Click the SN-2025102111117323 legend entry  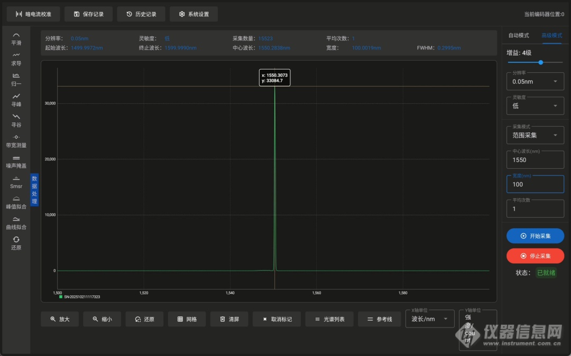(80, 297)
